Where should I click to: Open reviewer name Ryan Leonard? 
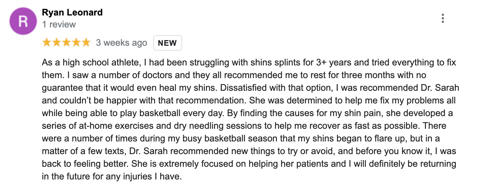click(x=72, y=13)
